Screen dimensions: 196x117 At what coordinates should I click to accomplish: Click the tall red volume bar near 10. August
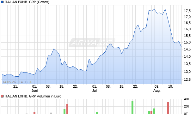tap(168, 108)
